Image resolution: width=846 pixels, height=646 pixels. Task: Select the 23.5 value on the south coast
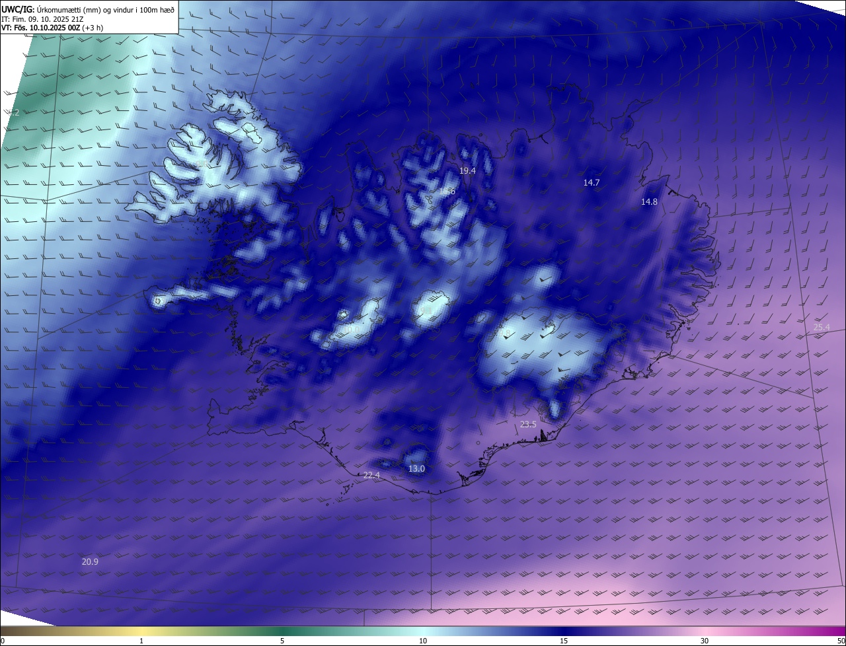[528, 424]
